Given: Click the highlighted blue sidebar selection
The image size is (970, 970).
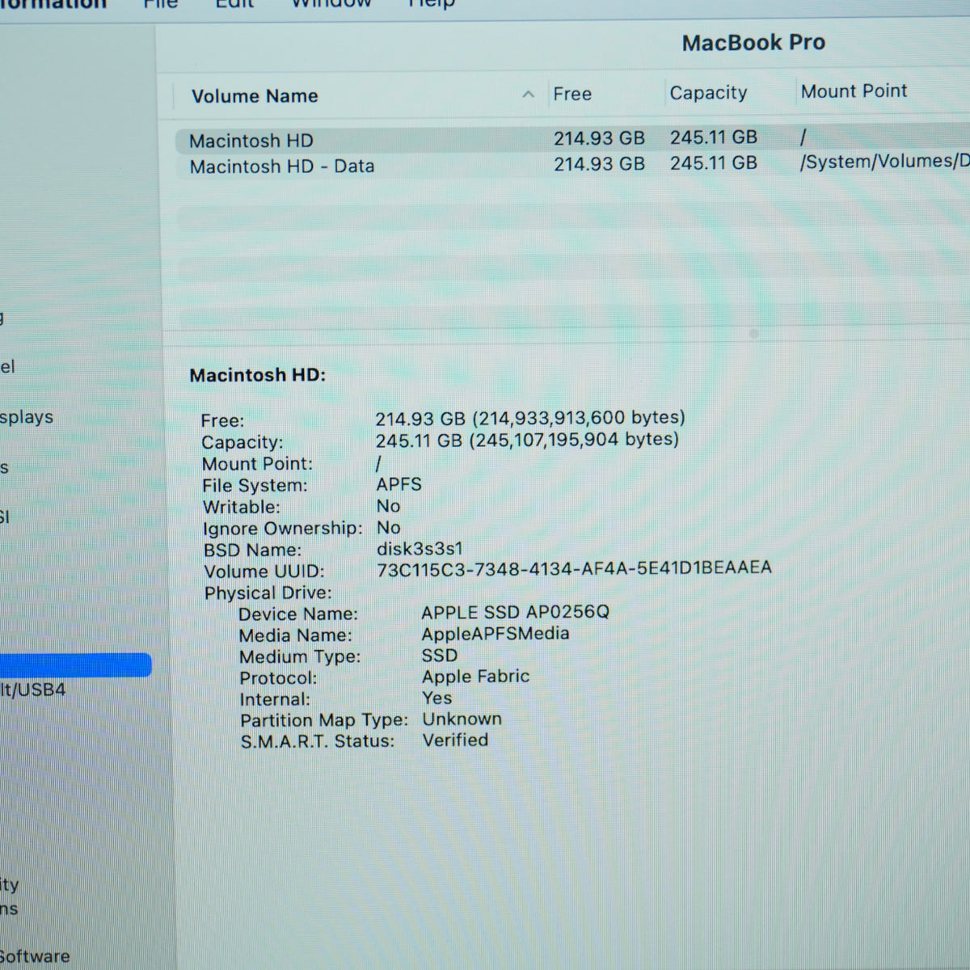Looking at the screenshot, I should pos(75,664).
